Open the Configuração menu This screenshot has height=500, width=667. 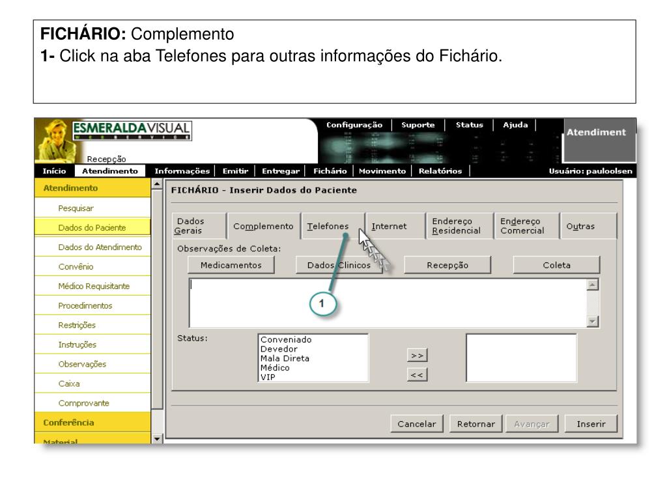coord(354,125)
